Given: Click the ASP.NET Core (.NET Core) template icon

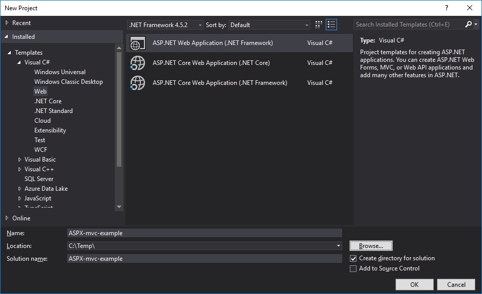Looking at the screenshot, I should pos(138,63).
